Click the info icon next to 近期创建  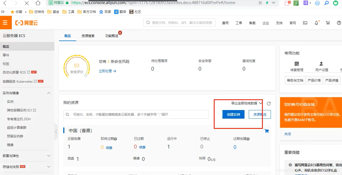click(x=248, y=139)
